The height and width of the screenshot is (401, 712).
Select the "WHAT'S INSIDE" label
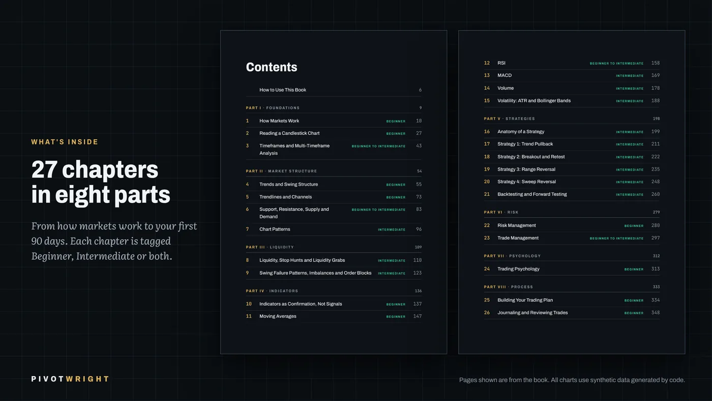point(65,142)
